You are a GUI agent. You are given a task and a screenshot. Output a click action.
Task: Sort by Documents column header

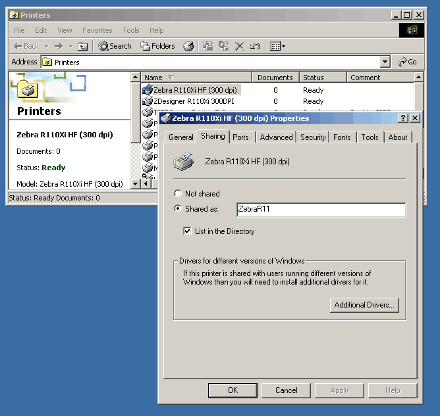(275, 78)
